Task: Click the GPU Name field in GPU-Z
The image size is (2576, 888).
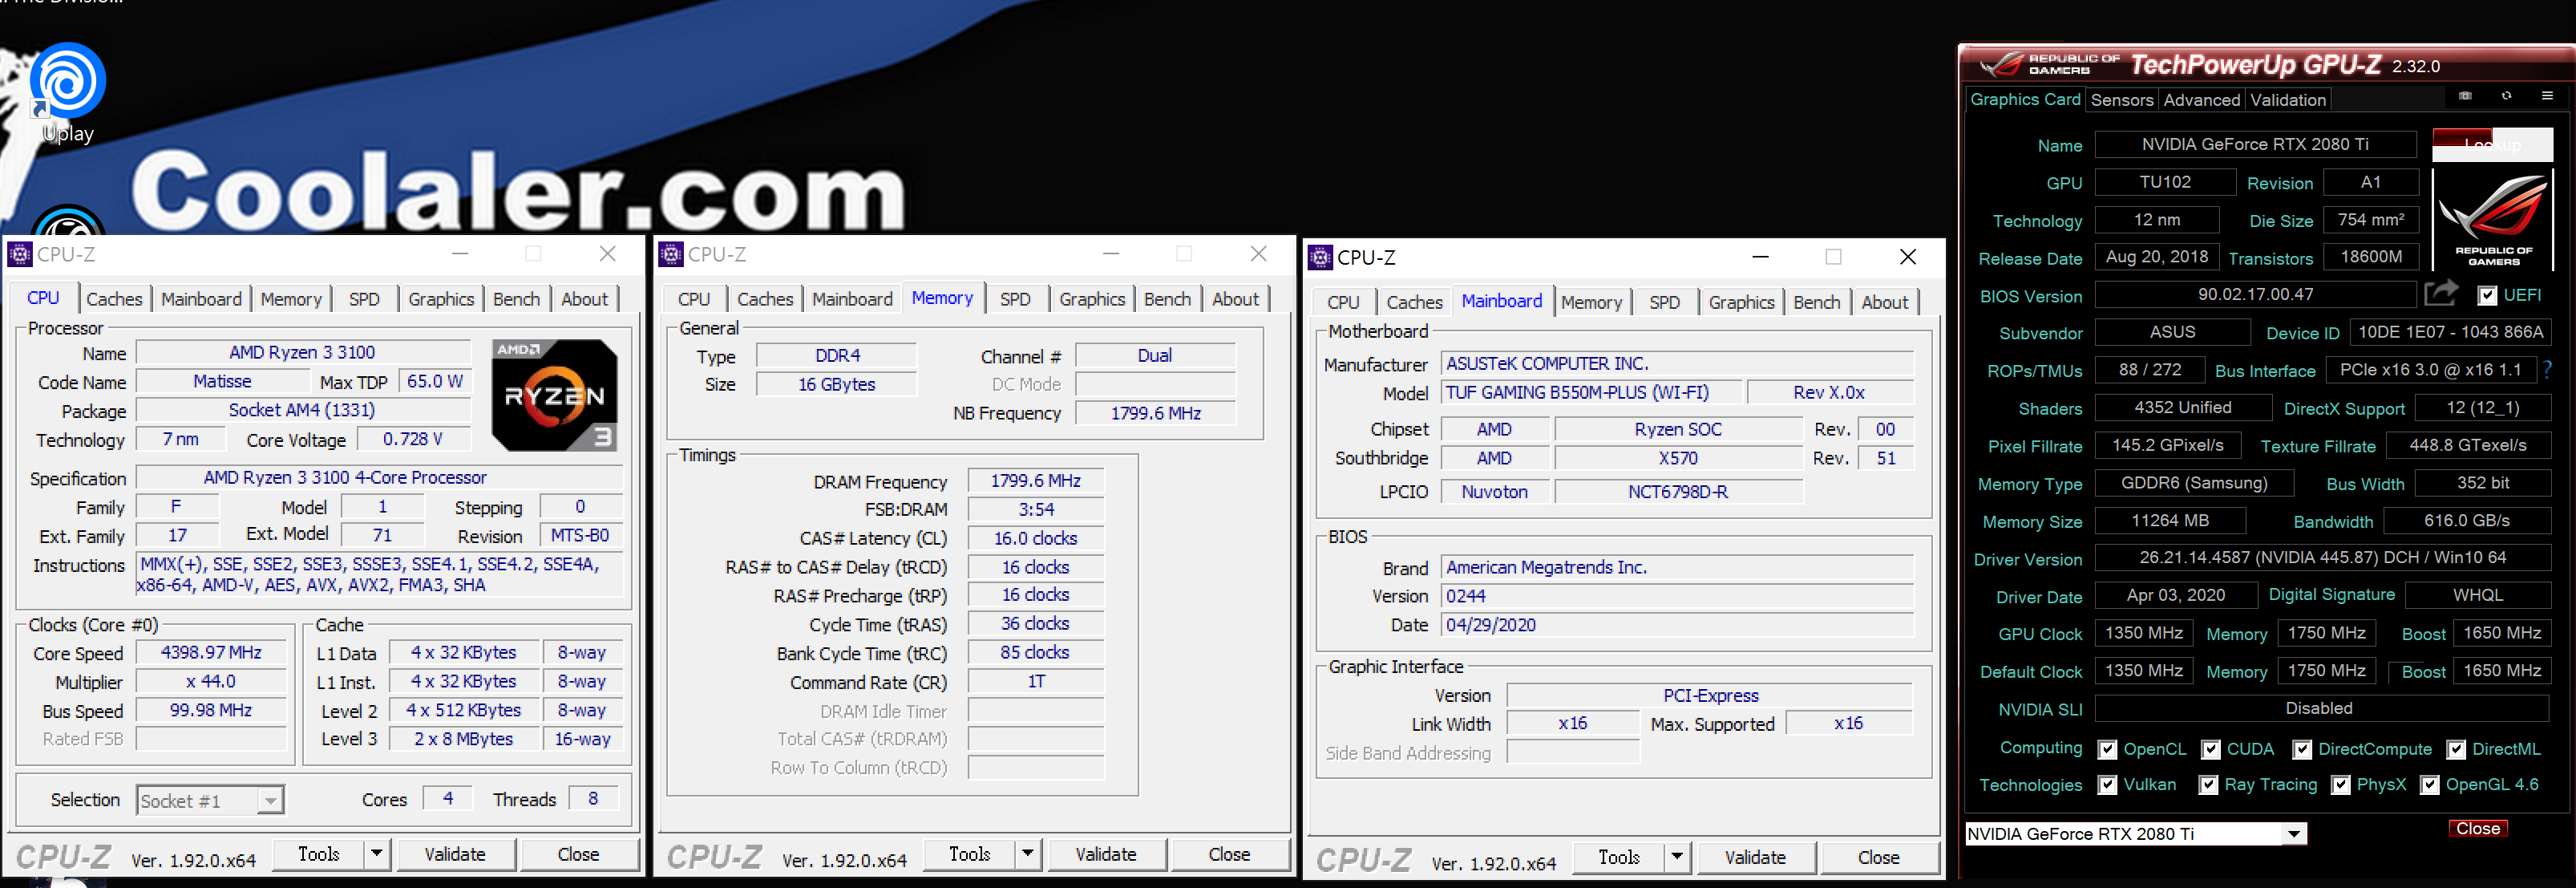Action: point(2255,144)
